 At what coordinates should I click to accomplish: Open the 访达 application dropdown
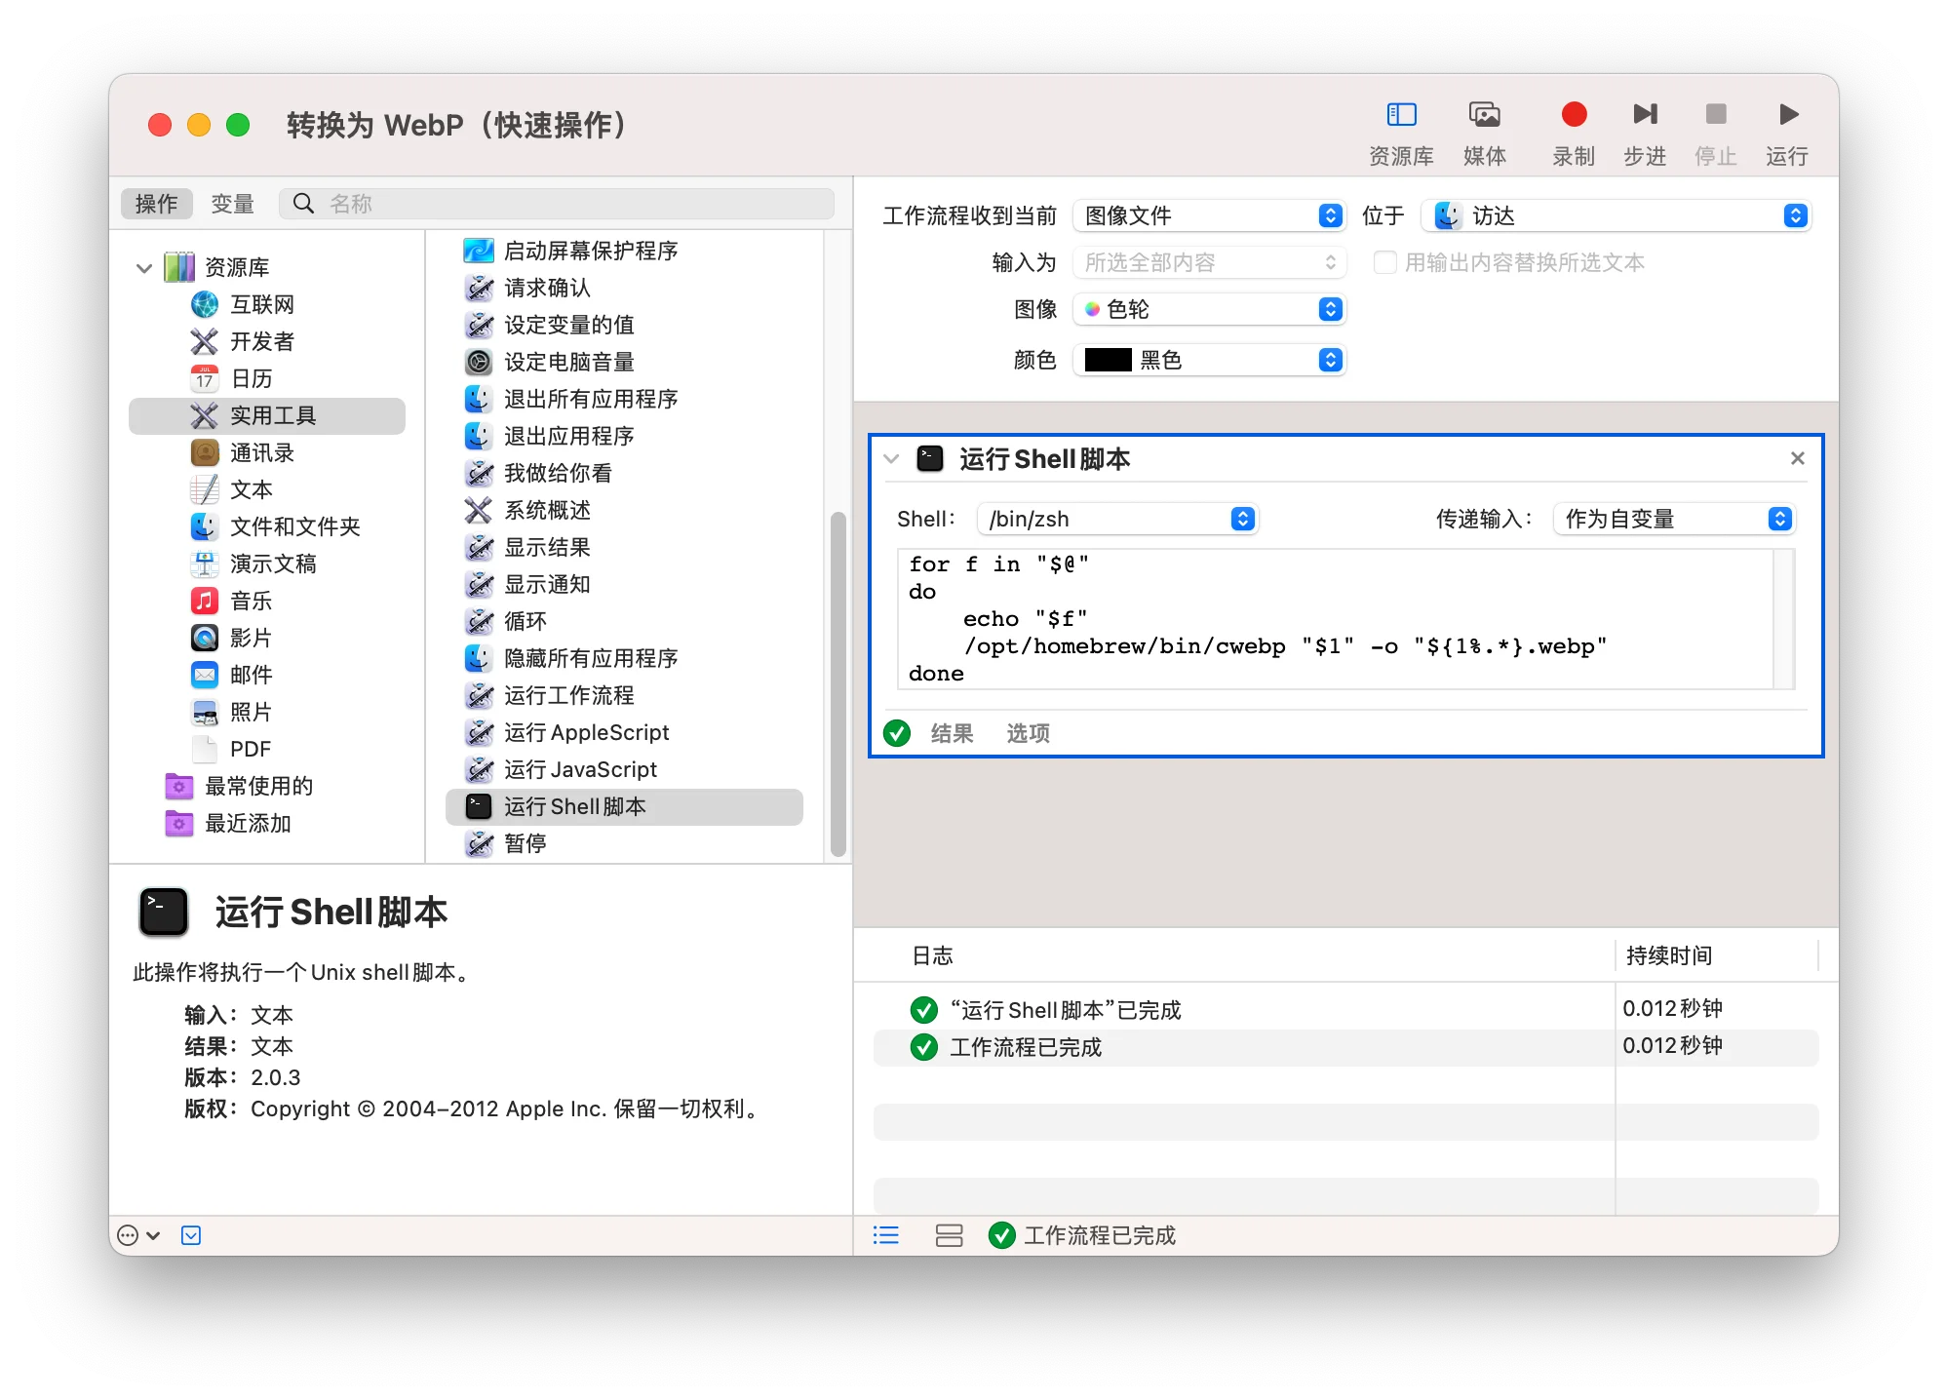pos(1617,215)
